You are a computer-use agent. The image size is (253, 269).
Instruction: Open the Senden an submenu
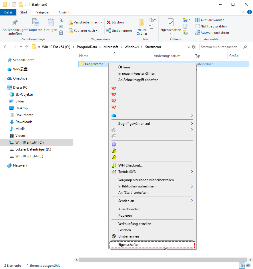(152, 201)
